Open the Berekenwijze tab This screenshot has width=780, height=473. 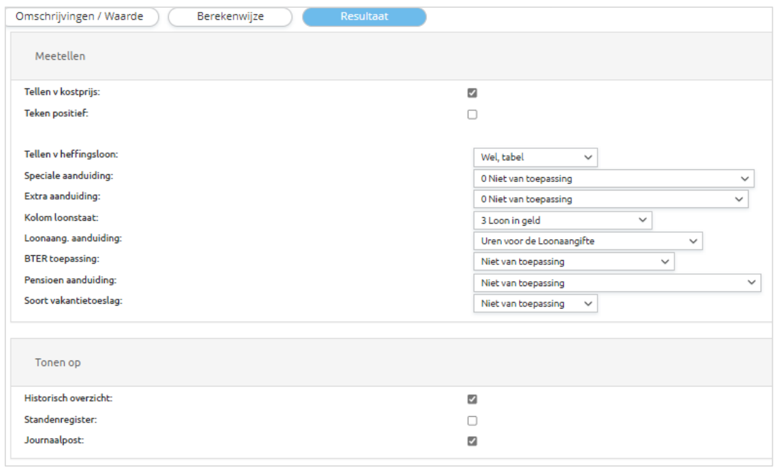tap(230, 16)
